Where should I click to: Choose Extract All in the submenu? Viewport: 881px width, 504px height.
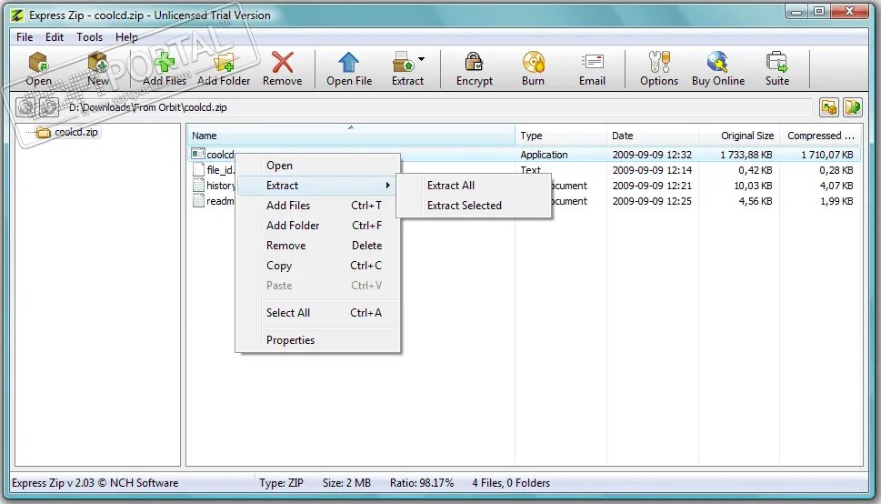tap(451, 185)
